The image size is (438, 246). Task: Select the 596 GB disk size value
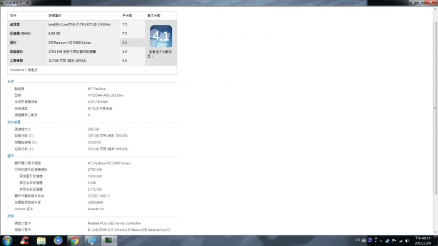[x=93, y=129]
